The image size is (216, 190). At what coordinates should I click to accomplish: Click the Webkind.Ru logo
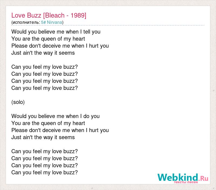coord(183,178)
